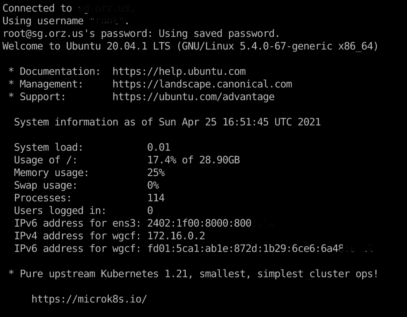The height and width of the screenshot is (317, 407).
Task: Click the wgcf IPv4 address 172.16.0.2
Action: (x=176, y=236)
